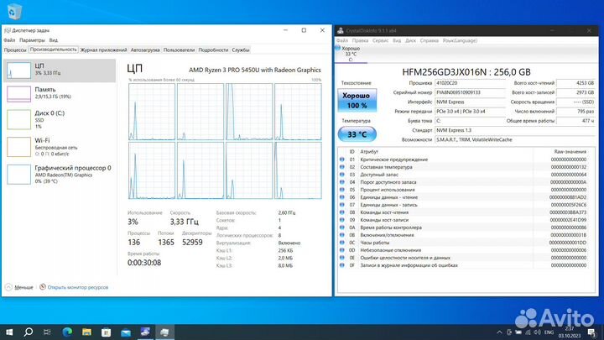Viewport: 604px width, 340px height.
Task: Open the Автозагрузка tab
Action: click(x=145, y=50)
